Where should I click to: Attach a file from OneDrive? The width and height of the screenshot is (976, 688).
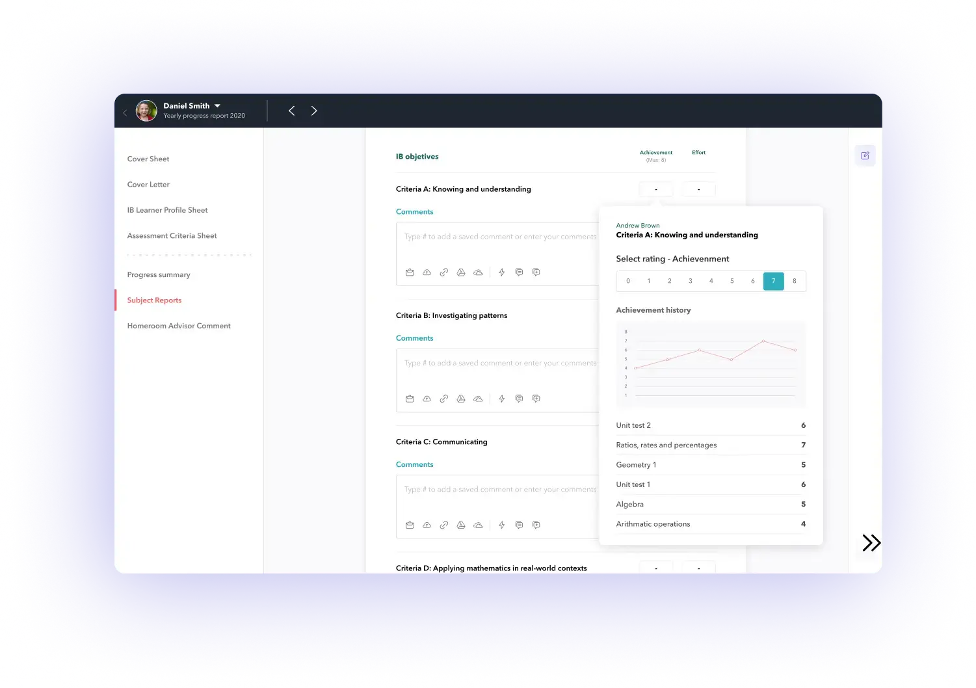478,272
